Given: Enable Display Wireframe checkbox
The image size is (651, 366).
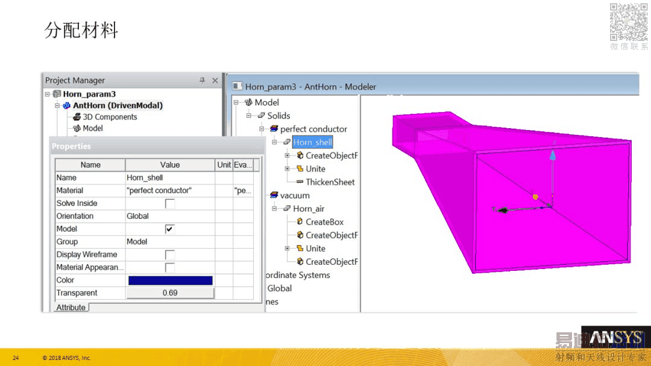Looking at the screenshot, I should [x=170, y=255].
